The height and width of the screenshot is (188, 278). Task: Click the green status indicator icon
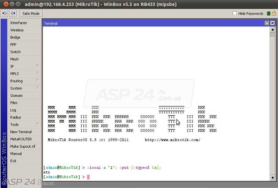coord(269,14)
